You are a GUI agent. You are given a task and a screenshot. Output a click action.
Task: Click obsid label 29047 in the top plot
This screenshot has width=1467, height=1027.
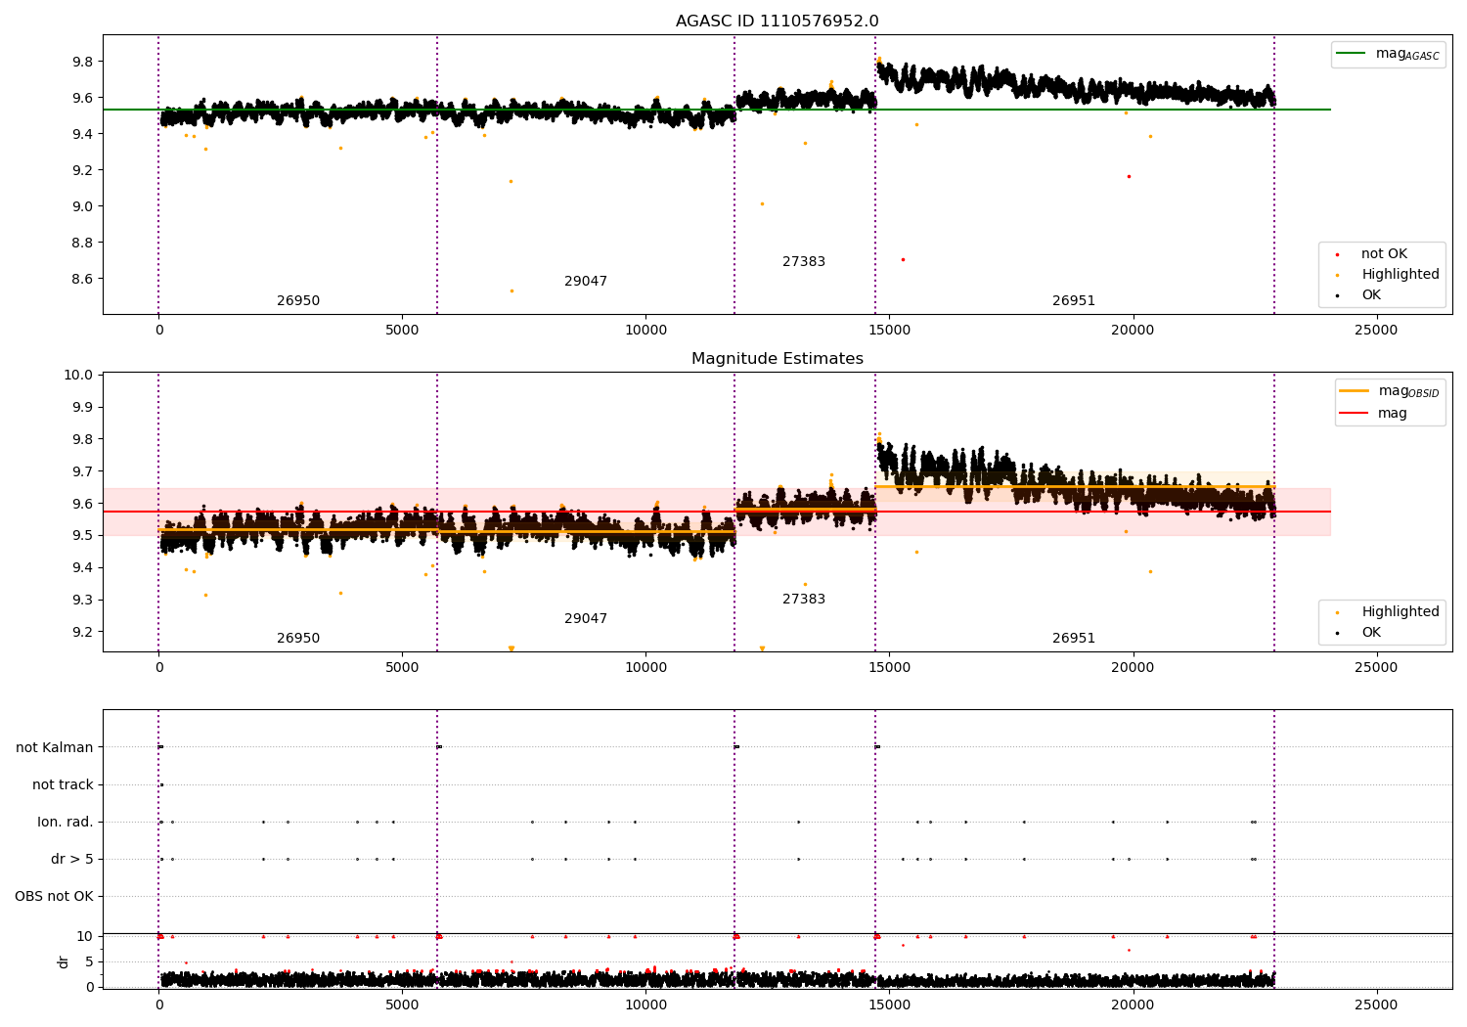click(586, 282)
